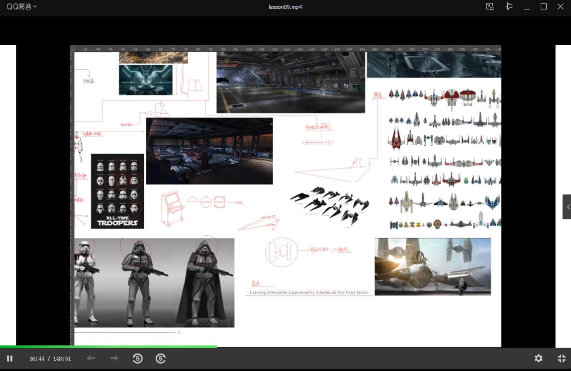This screenshot has width=571, height=371.
Task: Open the player settings gear
Action: coord(538,358)
